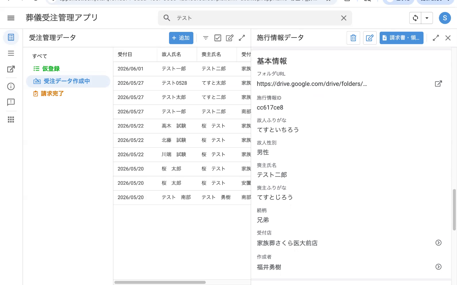457x285 pixels.
Task: Open the テスト0528 row
Action: pyautogui.click(x=182, y=83)
